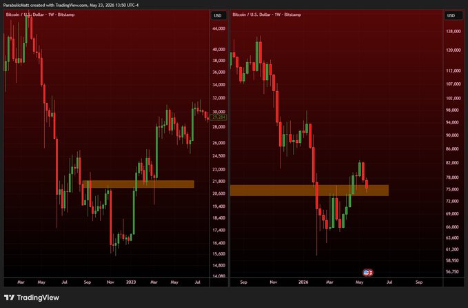Viewport: 468px width, 308px height.
Task: Click the 102,000 price axis label
Action: coord(454,98)
